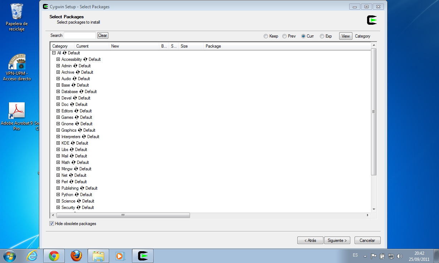Click the taskbar volume icon
439x263 pixels.
click(400, 256)
